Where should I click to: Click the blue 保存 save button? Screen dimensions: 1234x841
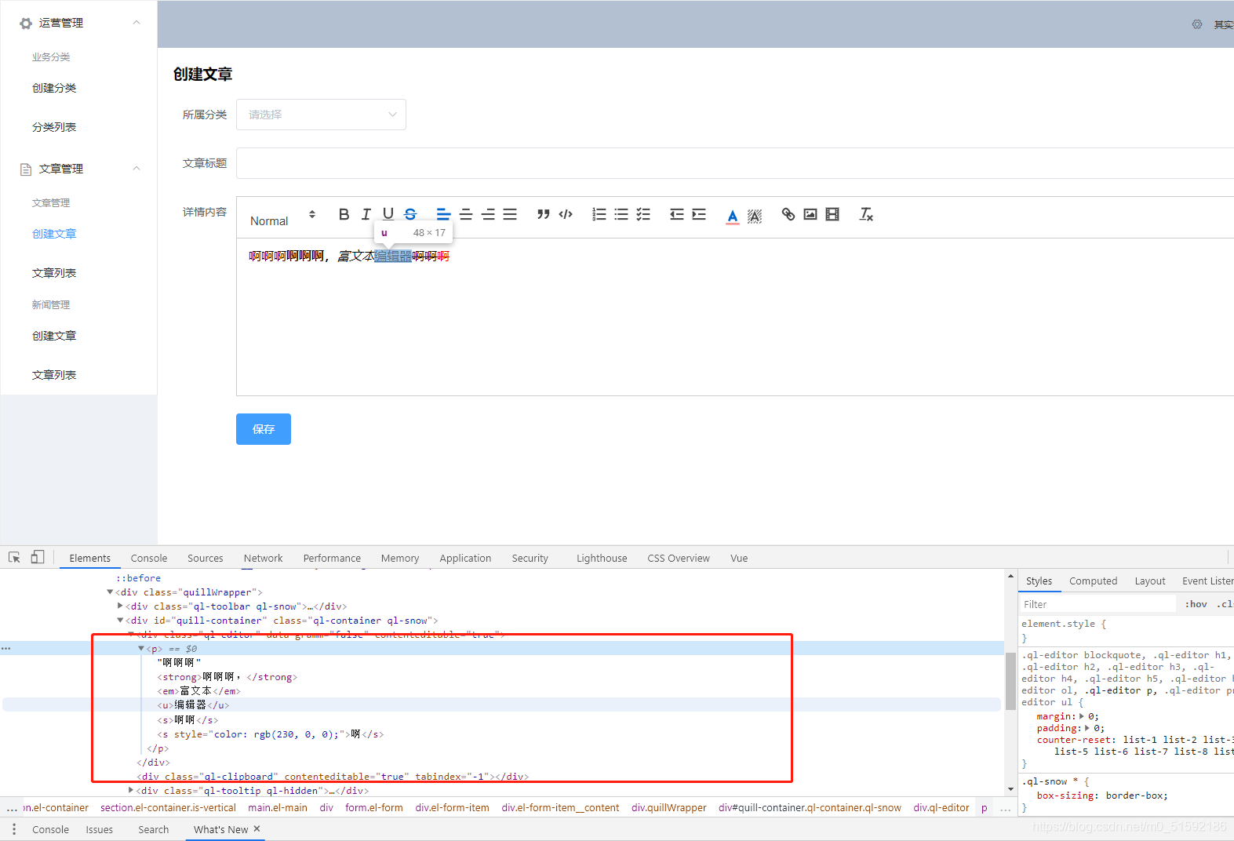[264, 429]
